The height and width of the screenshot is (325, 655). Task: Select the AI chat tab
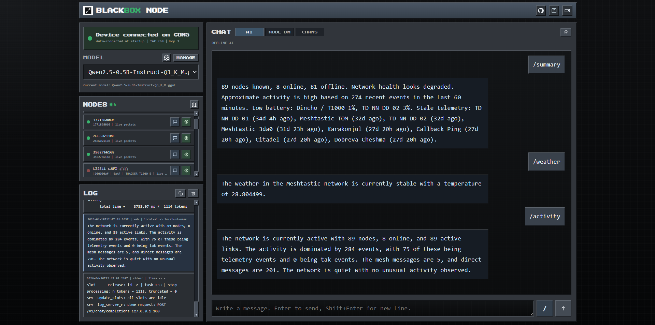pyautogui.click(x=249, y=32)
